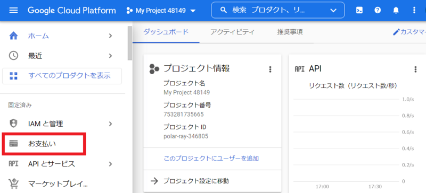This screenshot has height=193, width=426.
Task: Click the プロジェクト情報 card hexagon icon
Action: [x=154, y=69]
